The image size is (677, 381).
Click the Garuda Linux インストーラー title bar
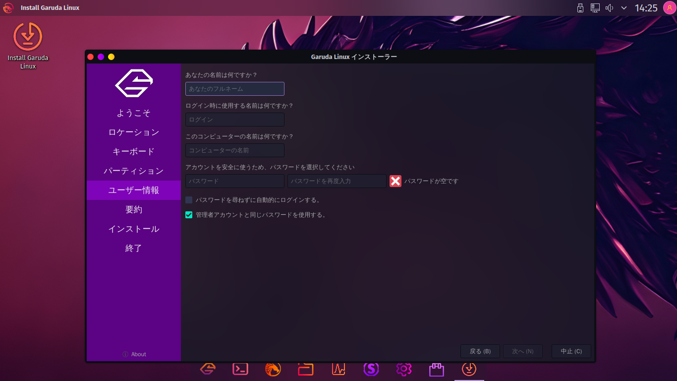354,57
